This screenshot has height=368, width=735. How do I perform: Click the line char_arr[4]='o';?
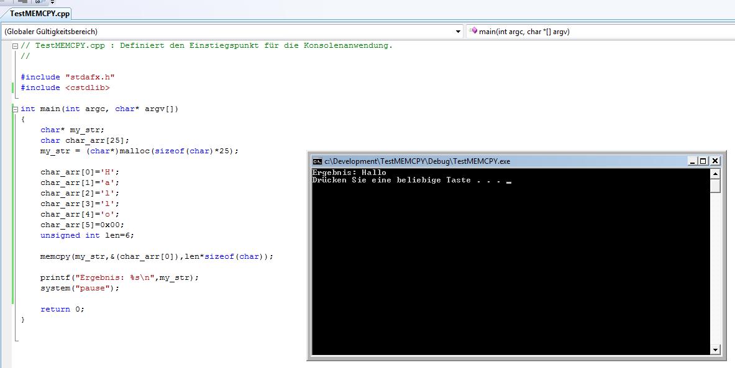[80, 215]
